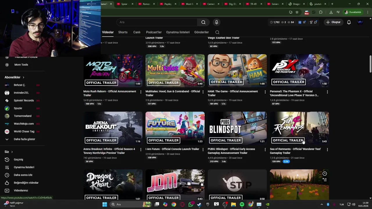Show hidden system tray icons chevron
372x209 pixels.
tap(322, 204)
